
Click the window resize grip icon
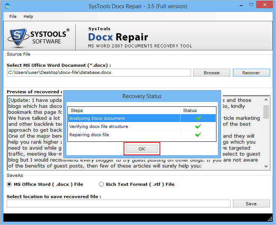(270, 219)
